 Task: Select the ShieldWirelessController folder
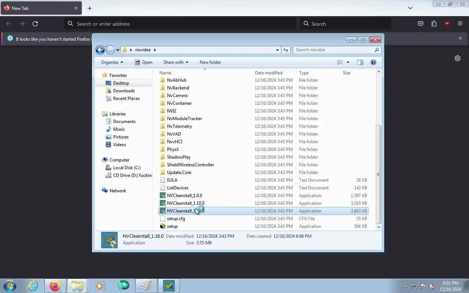(x=190, y=165)
